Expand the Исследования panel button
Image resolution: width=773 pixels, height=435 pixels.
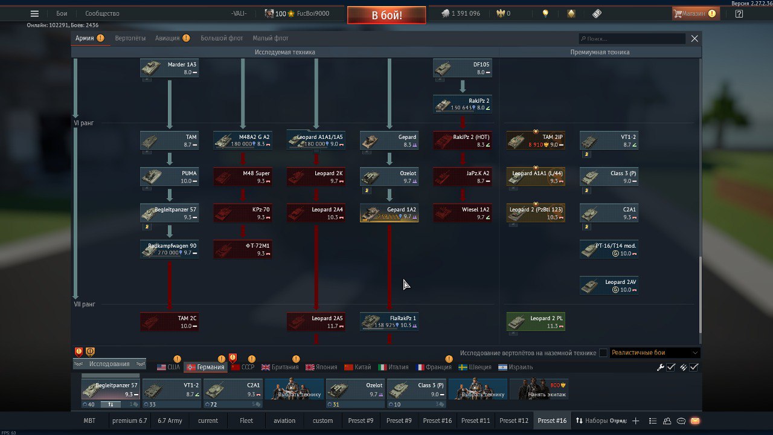[110, 364]
